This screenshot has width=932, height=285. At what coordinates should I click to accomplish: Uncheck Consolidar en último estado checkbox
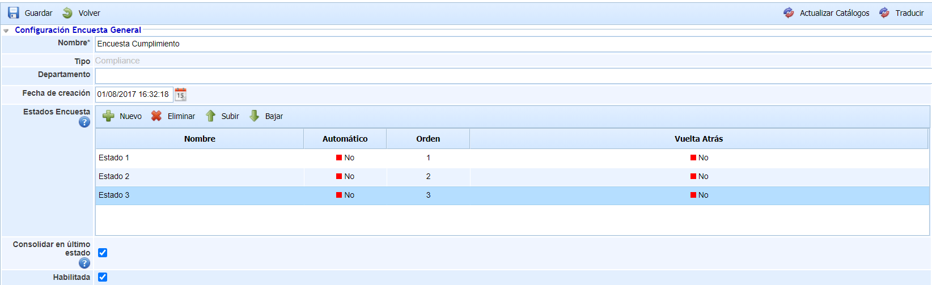(x=103, y=253)
